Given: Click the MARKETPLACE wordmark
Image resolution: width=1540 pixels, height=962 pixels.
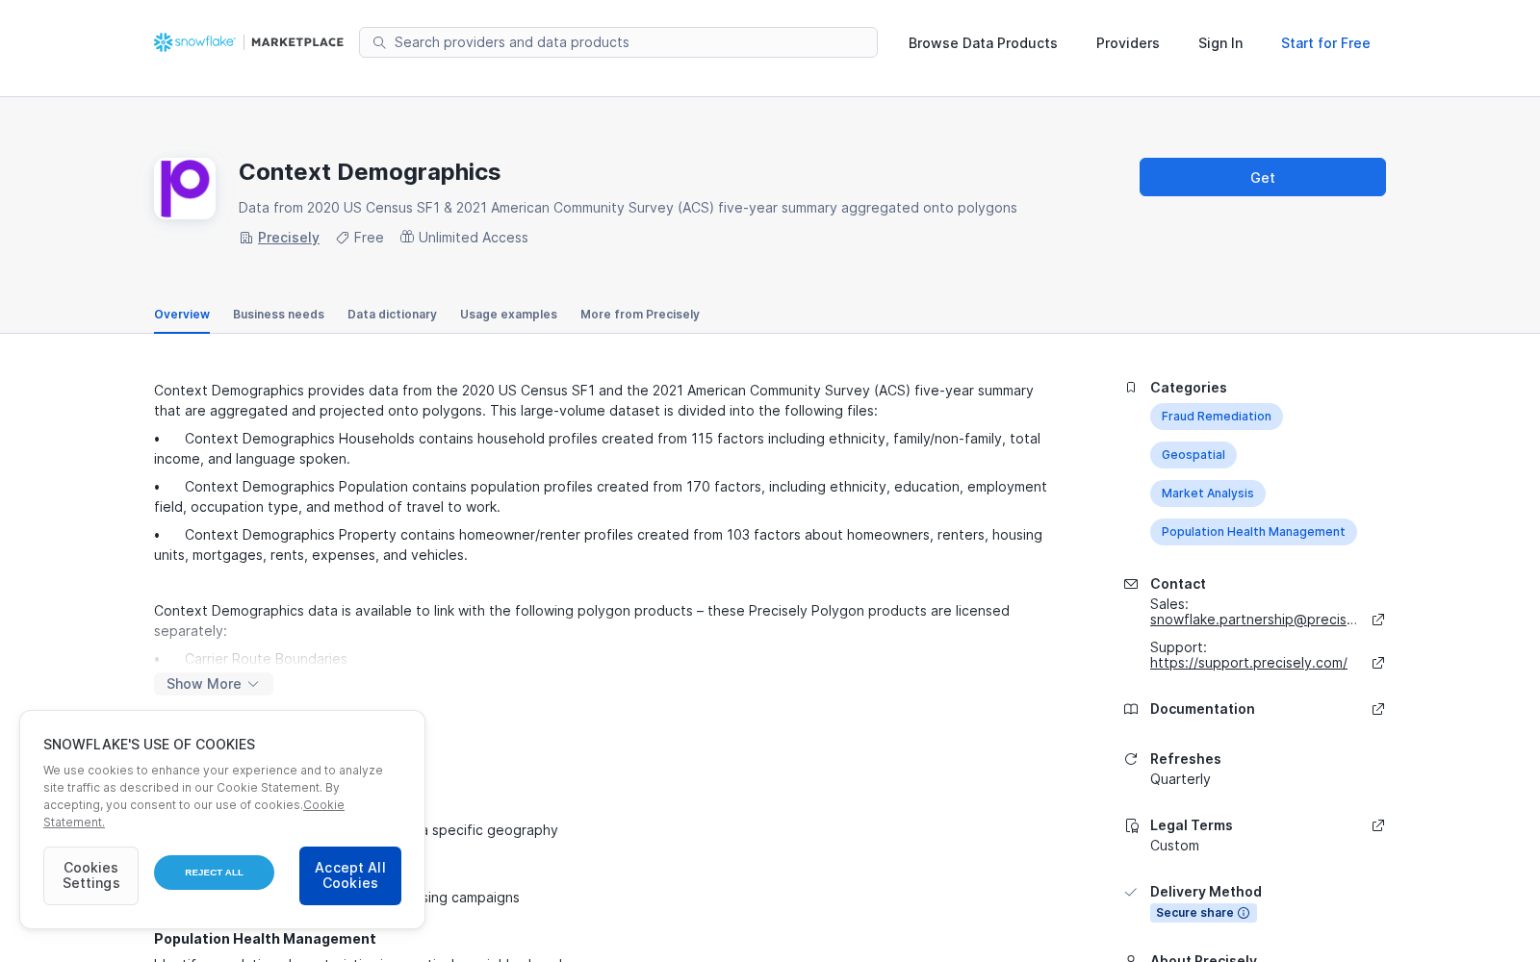Looking at the screenshot, I should (297, 42).
